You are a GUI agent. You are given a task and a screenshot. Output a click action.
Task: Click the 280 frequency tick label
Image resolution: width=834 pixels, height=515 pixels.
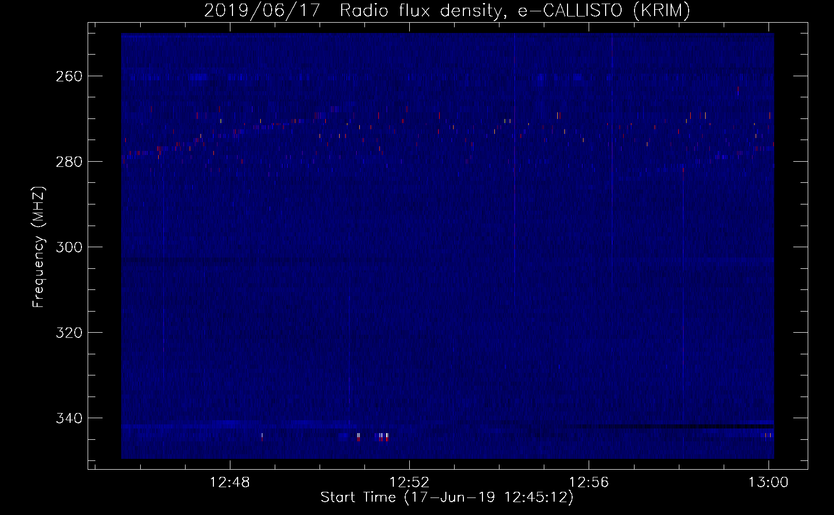coord(69,162)
